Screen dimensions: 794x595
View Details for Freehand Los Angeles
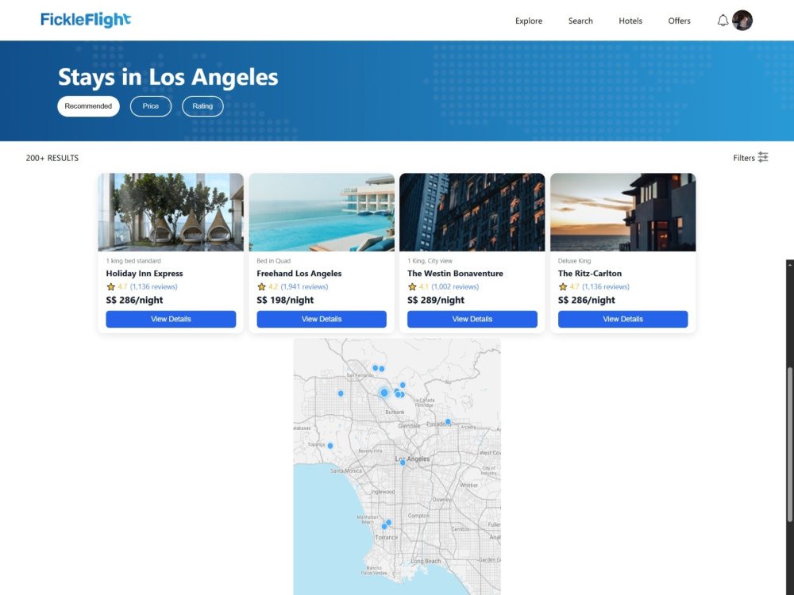(322, 319)
